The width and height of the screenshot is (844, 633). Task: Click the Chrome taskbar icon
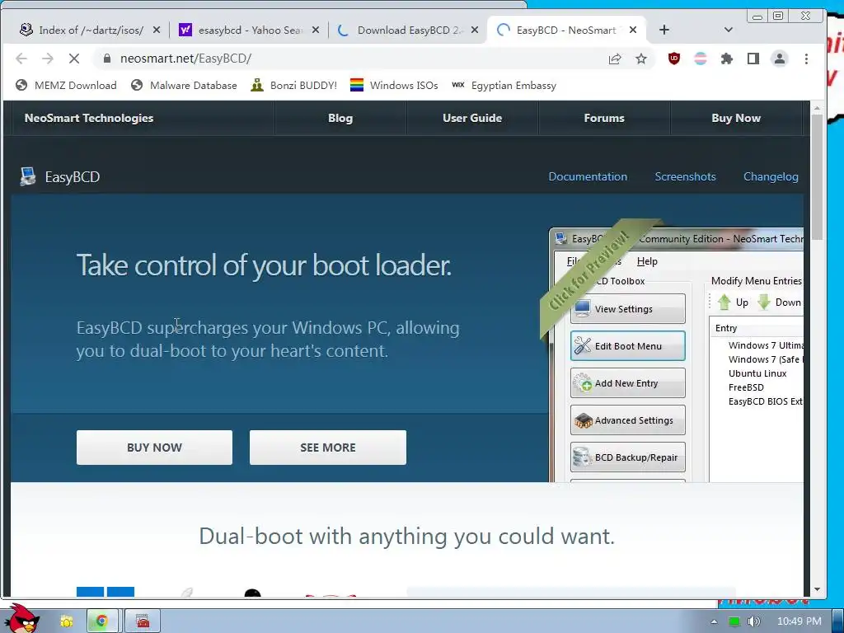101,621
